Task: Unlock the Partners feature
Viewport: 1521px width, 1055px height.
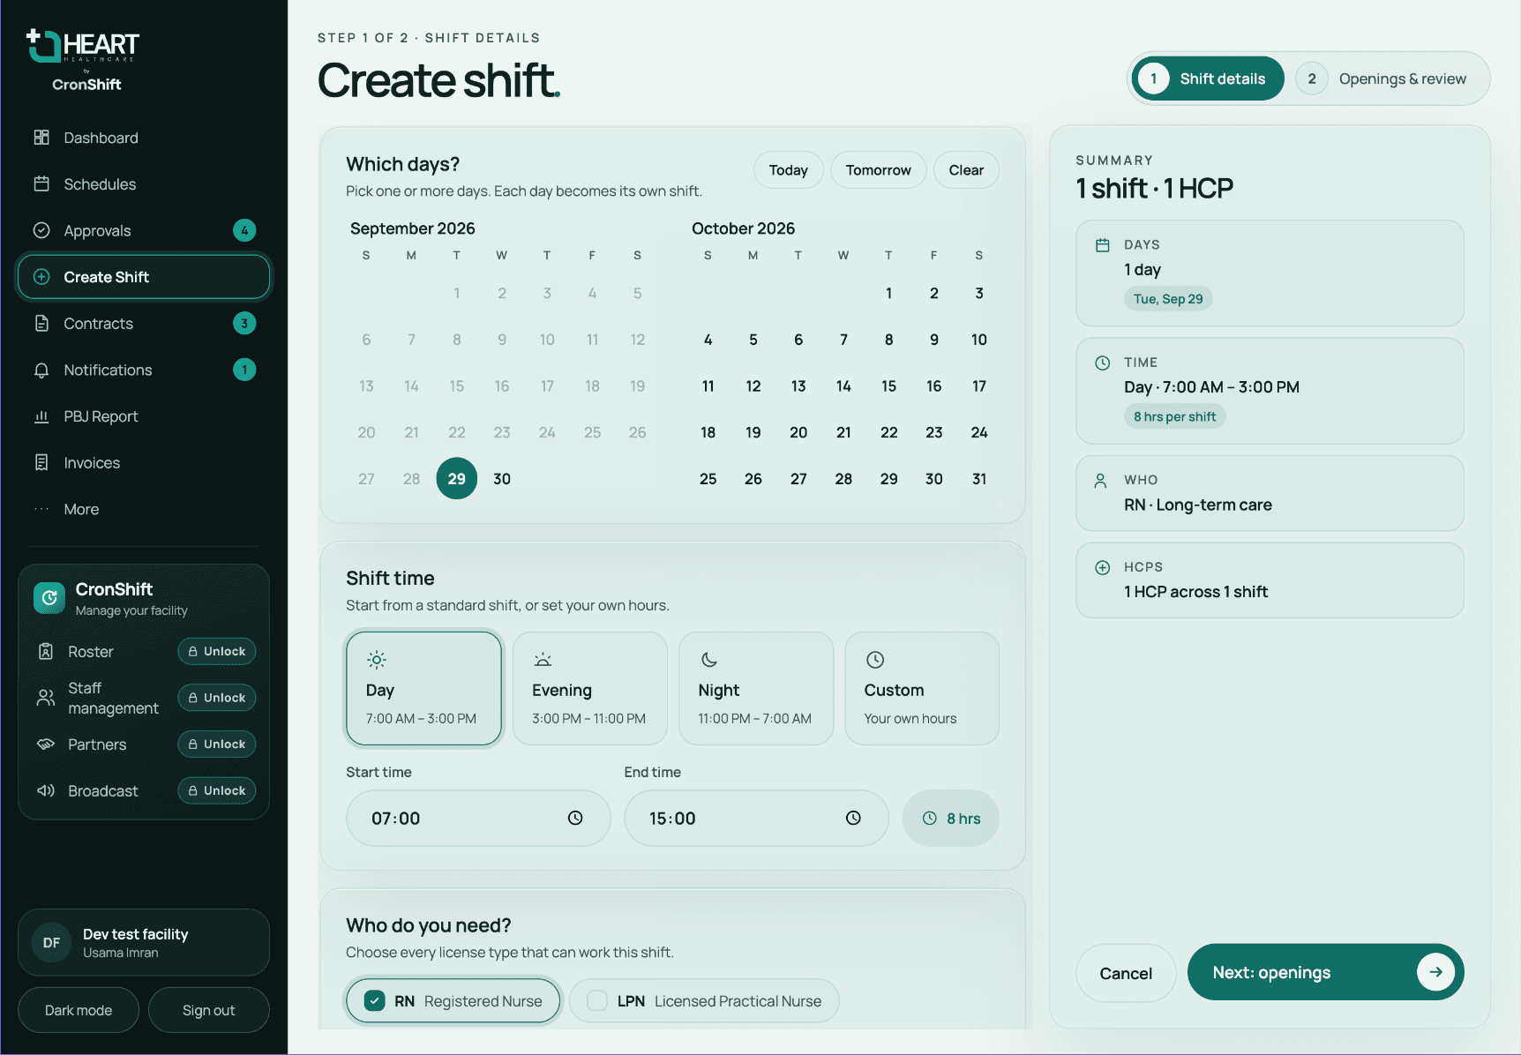Action: (x=217, y=744)
